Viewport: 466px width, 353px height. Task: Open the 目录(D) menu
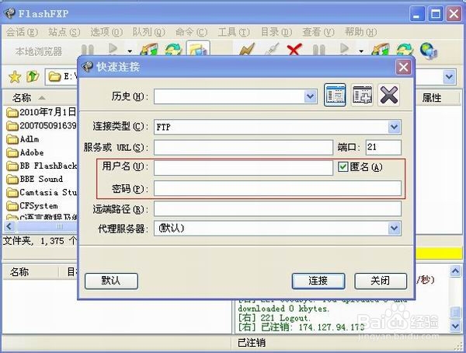tap(276, 32)
